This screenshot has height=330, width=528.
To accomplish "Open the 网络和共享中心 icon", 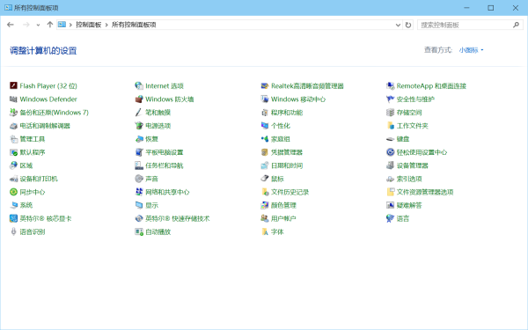I will point(139,192).
